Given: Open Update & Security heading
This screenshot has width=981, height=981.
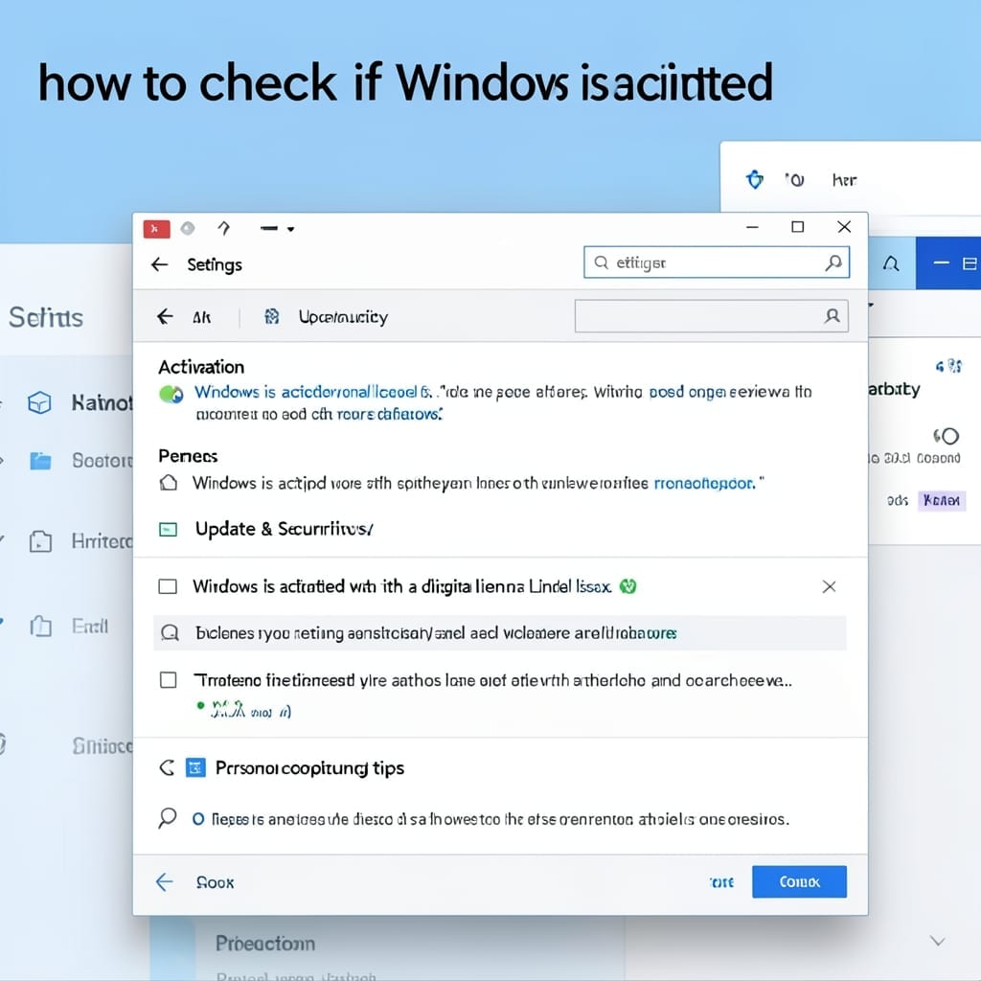Looking at the screenshot, I should click(x=284, y=529).
